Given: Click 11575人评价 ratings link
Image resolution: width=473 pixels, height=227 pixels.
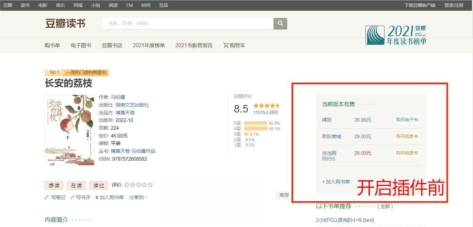Looking at the screenshot, I should point(266,113).
